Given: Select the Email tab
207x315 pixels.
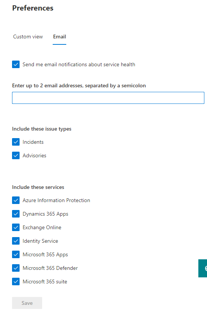Looking at the screenshot, I should [59, 37].
